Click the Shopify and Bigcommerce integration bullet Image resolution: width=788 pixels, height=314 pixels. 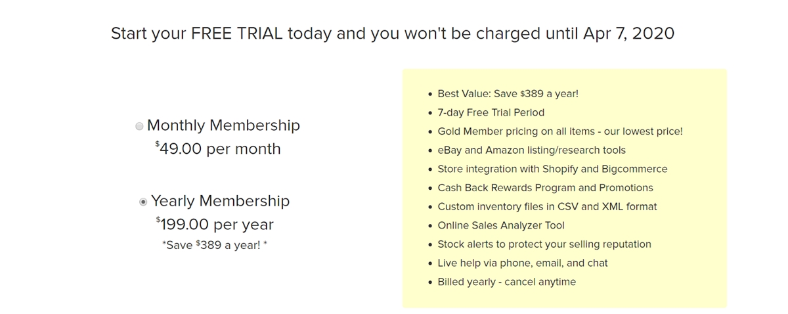(x=552, y=169)
